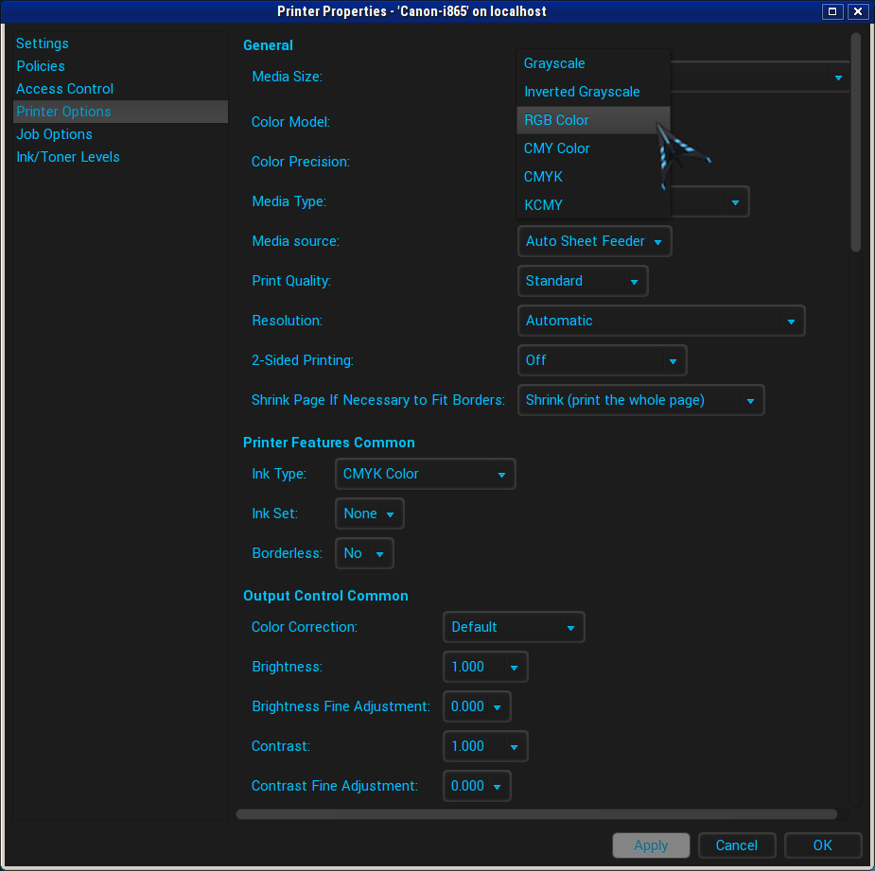Open the Media source dropdown
The image size is (875, 871).
pyautogui.click(x=594, y=241)
